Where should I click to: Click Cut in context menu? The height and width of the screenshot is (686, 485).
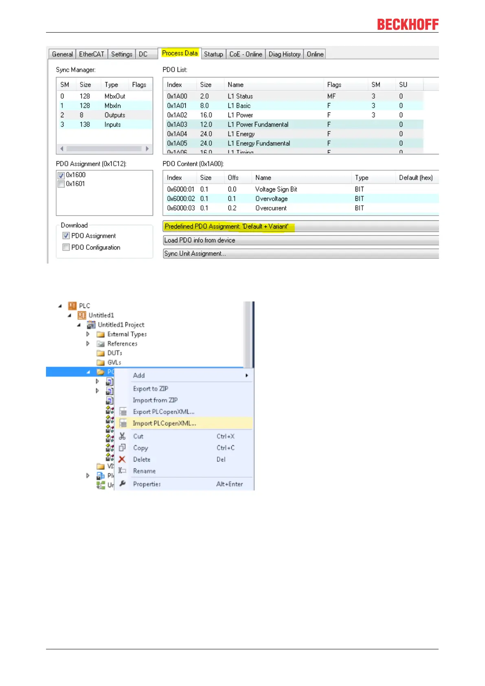click(x=184, y=436)
